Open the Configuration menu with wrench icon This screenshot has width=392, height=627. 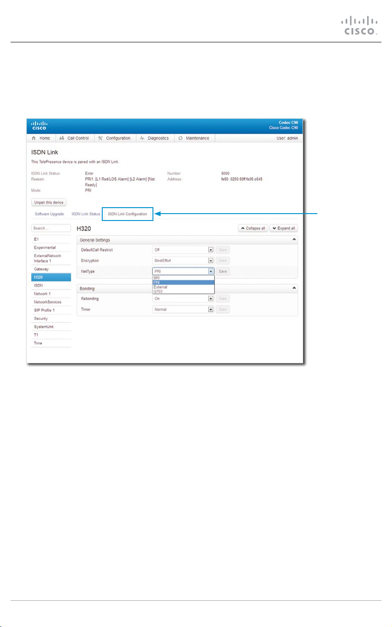point(115,138)
